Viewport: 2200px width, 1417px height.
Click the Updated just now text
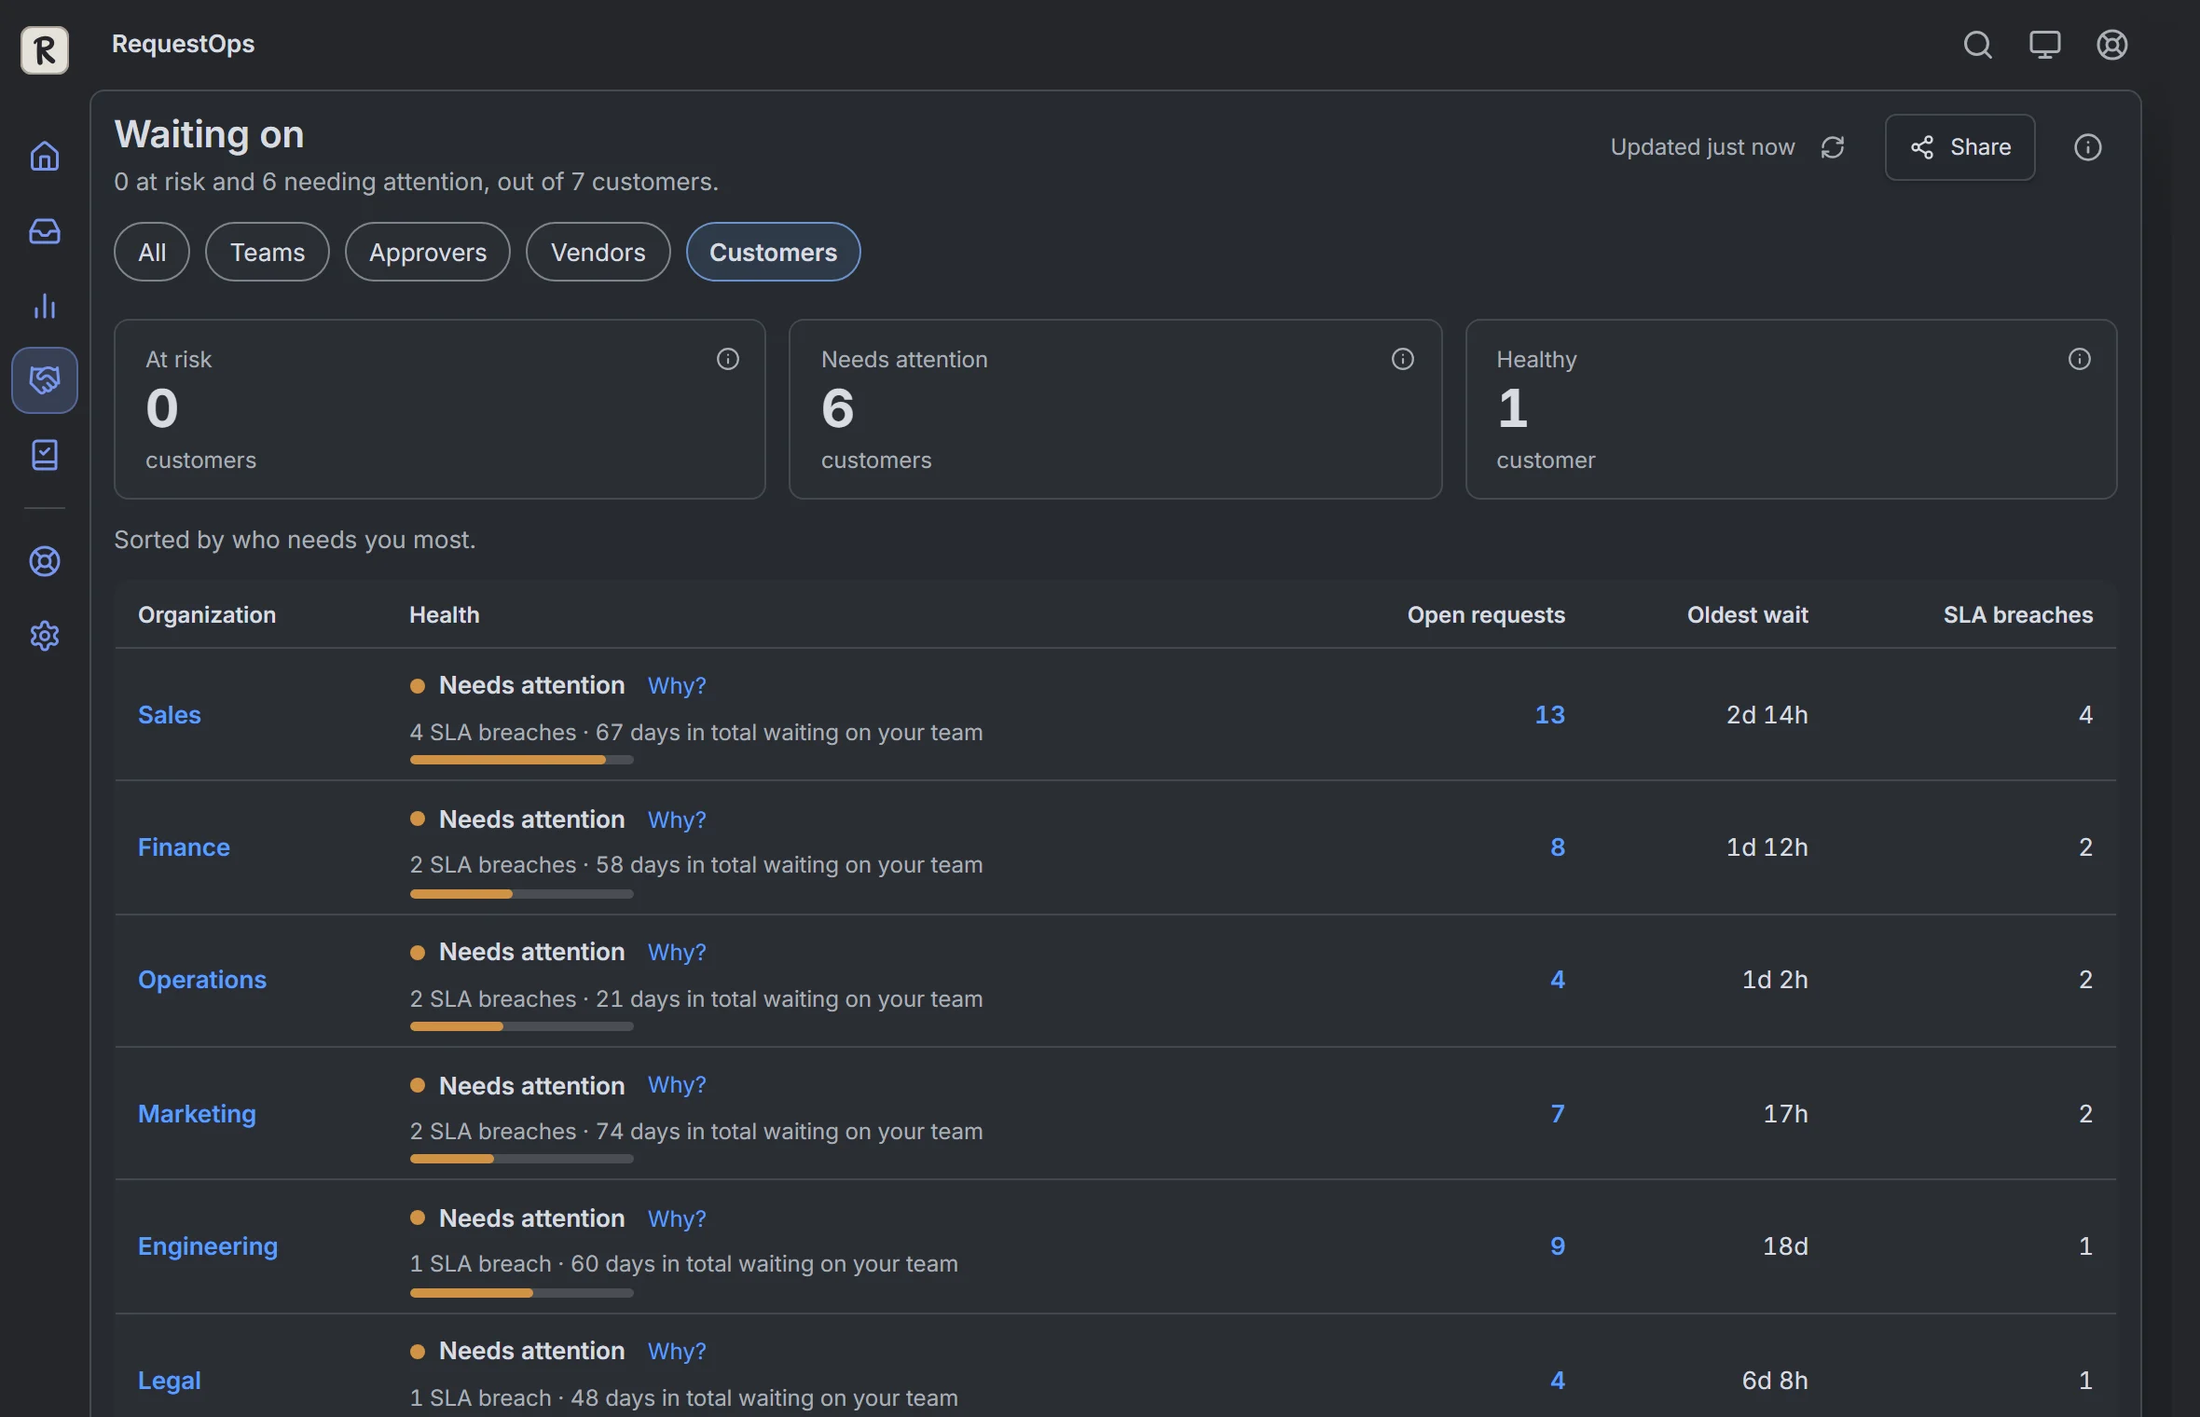pyautogui.click(x=1702, y=147)
